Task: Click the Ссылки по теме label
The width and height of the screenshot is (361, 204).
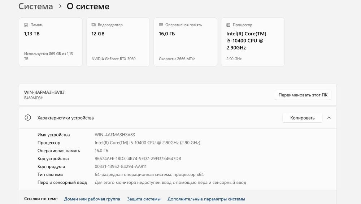Action: [x=41, y=199]
